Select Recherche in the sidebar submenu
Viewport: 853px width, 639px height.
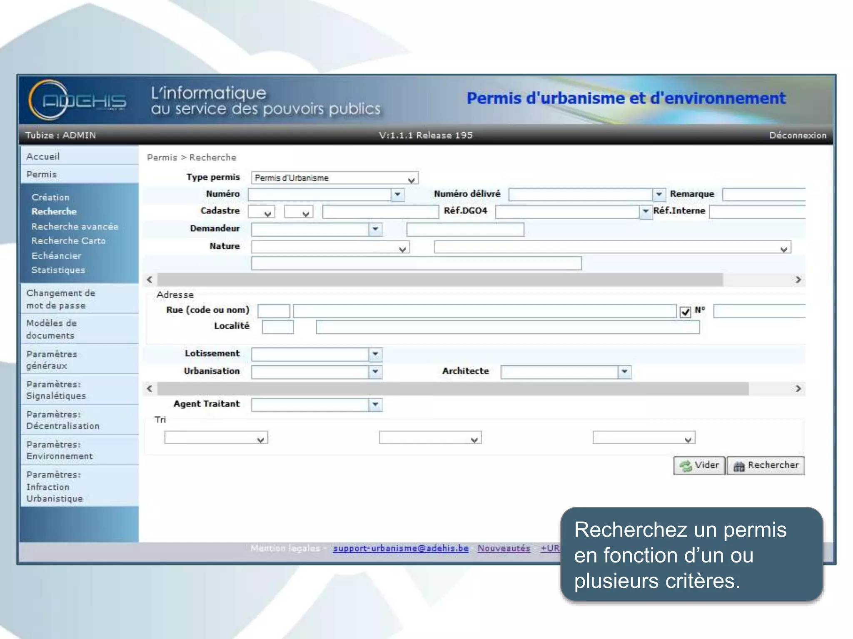click(54, 211)
